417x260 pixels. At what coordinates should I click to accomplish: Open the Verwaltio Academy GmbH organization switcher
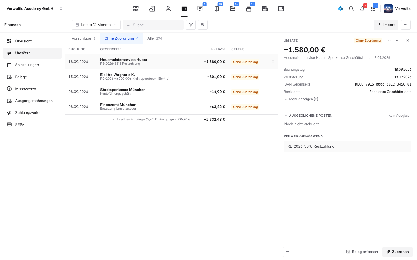(x=34, y=9)
